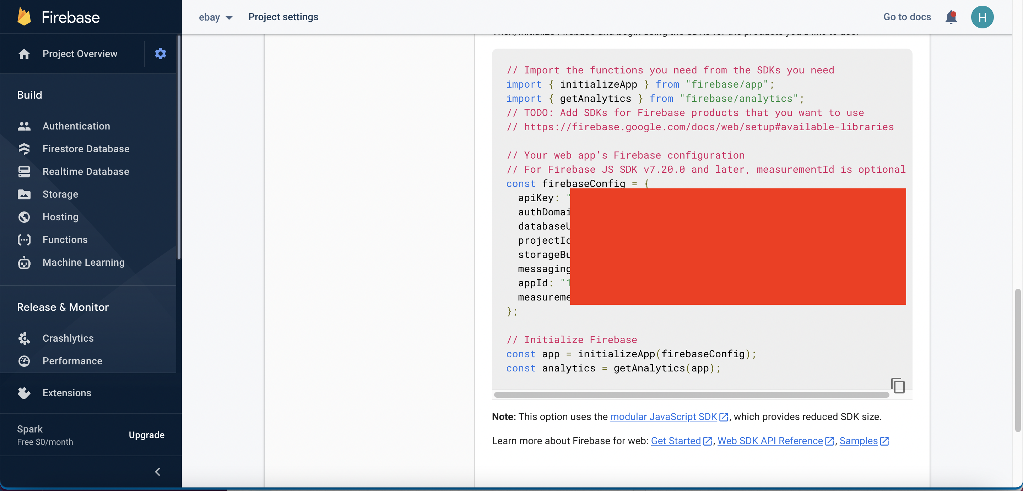Click the Storage icon in sidebar

[x=23, y=194]
